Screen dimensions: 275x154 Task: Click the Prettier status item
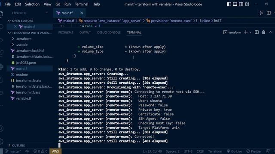click(254, 151)
